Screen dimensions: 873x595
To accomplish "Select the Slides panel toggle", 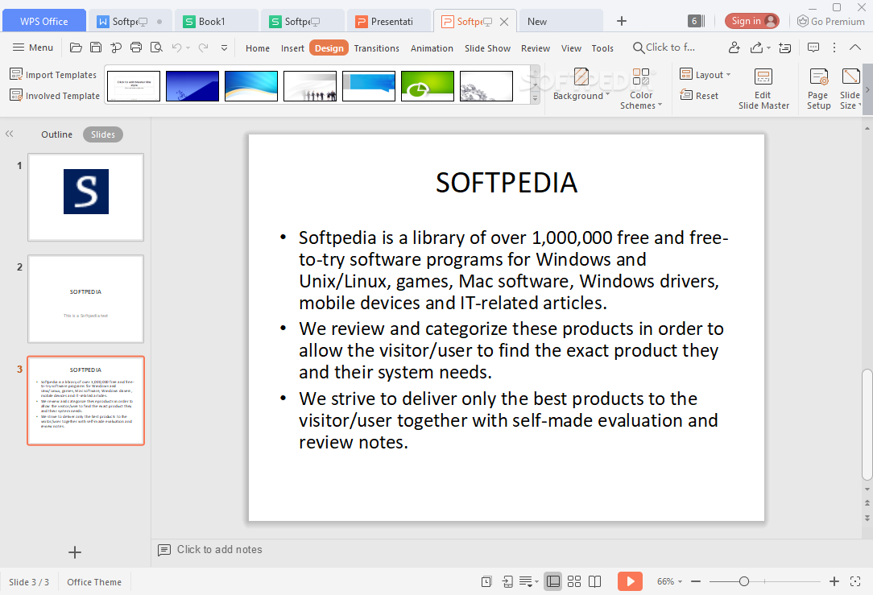I will (103, 134).
